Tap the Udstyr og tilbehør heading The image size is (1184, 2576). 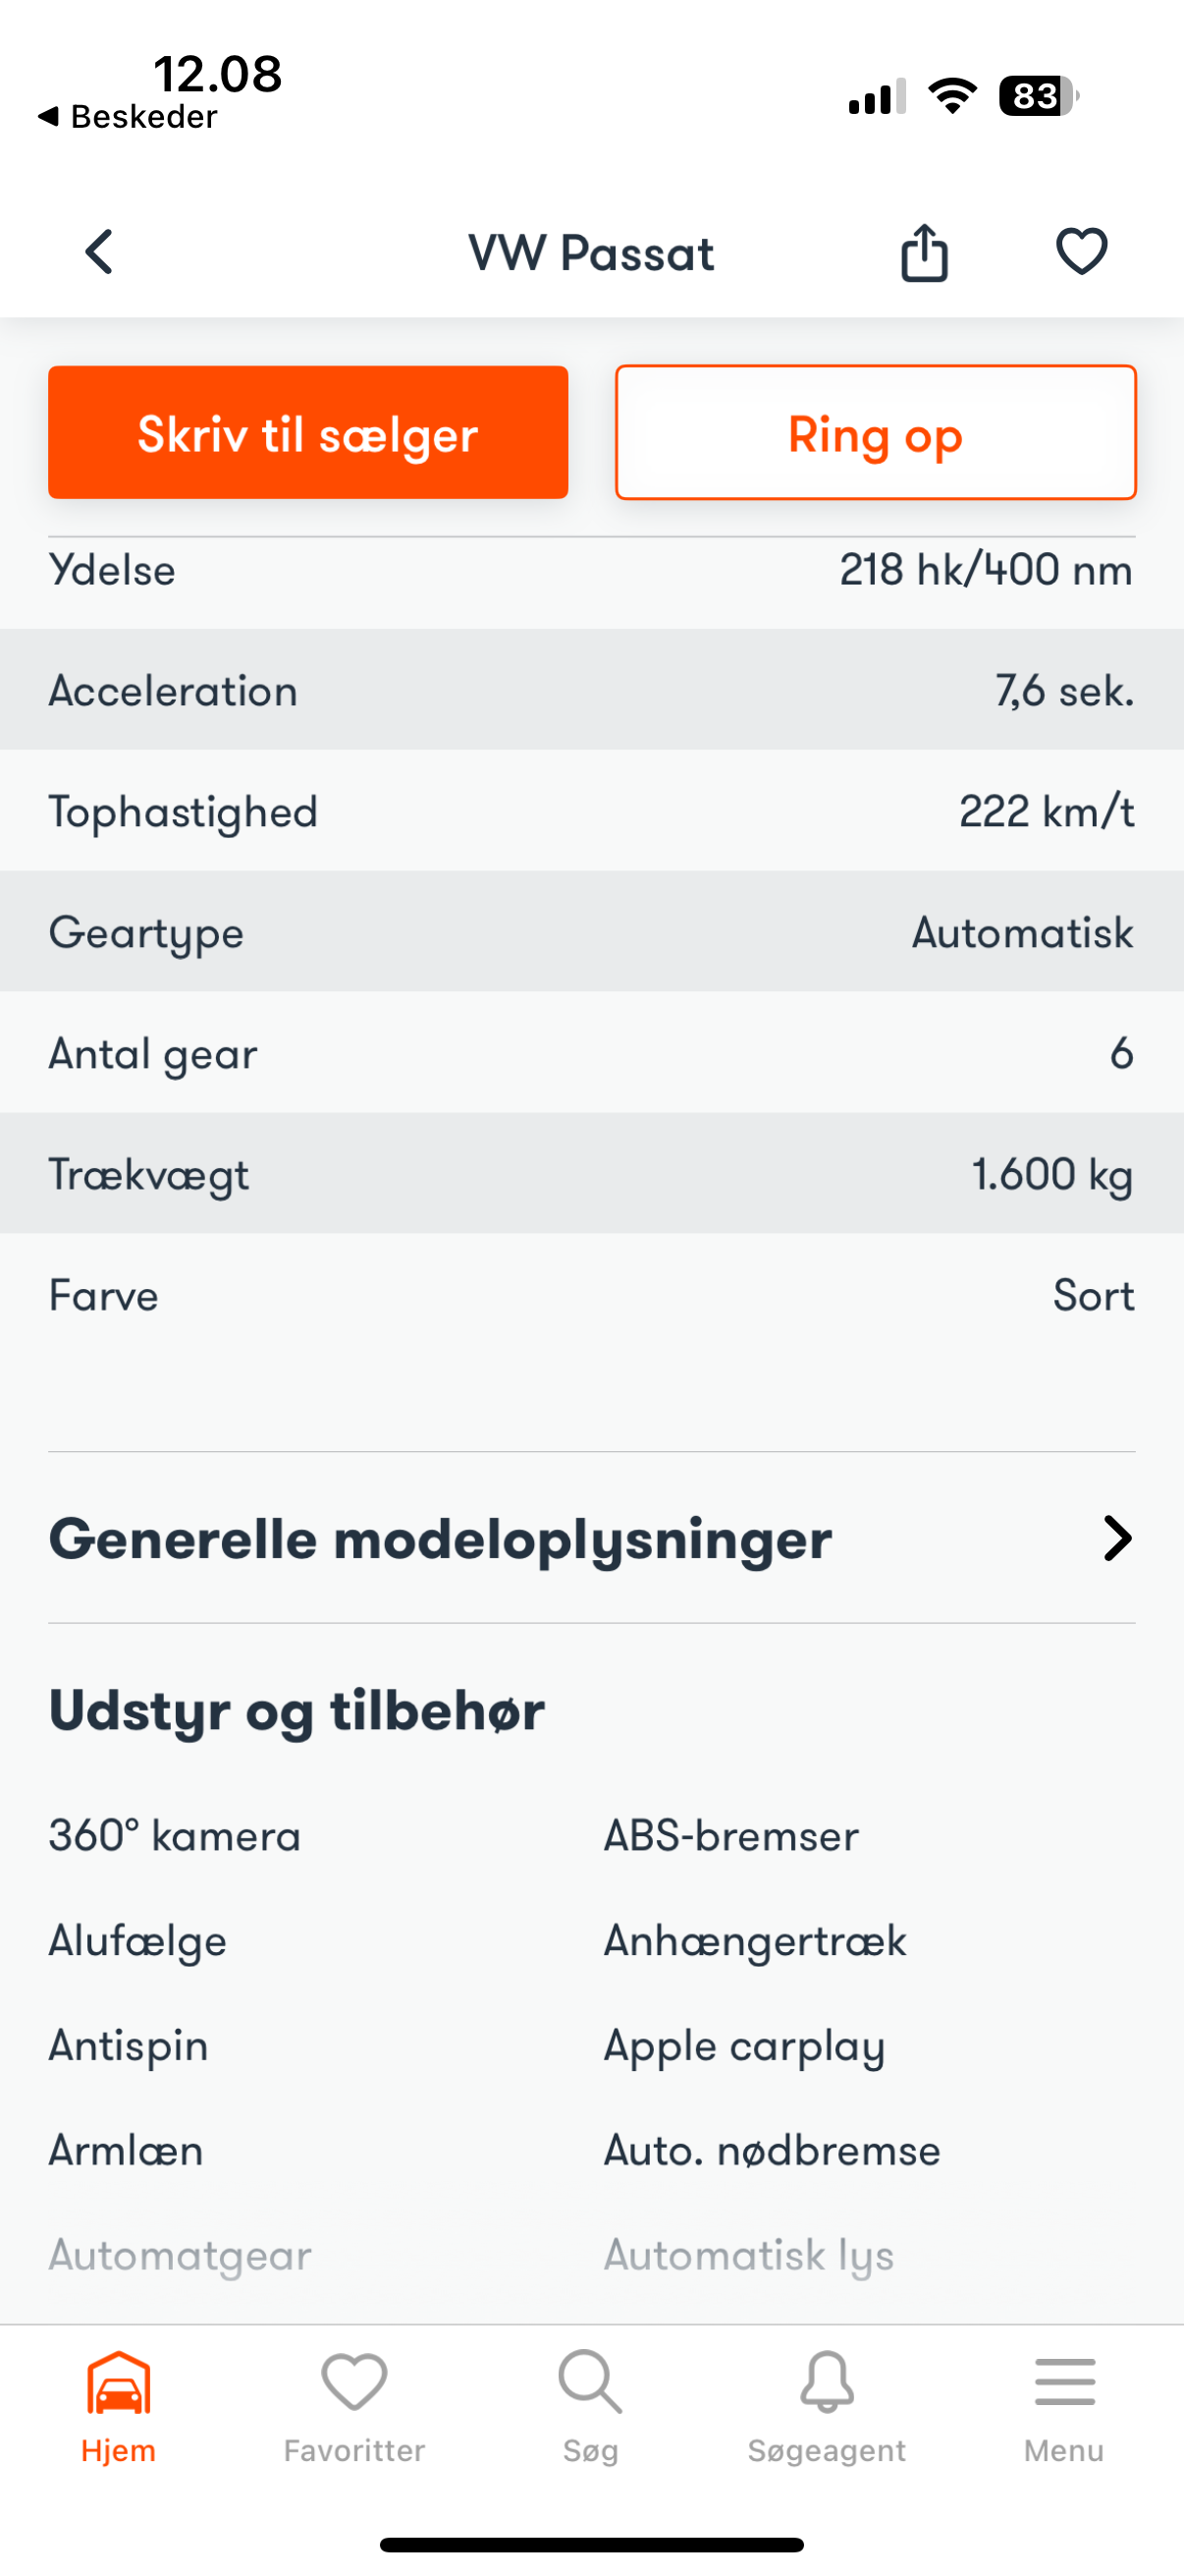pyautogui.click(x=296, y=1710)
